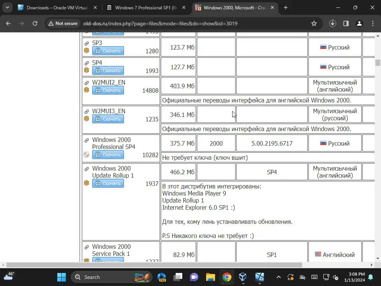381x286 pixels.
Task: Open the clock showing 3:08 PM
Action: tap(355, 277)
